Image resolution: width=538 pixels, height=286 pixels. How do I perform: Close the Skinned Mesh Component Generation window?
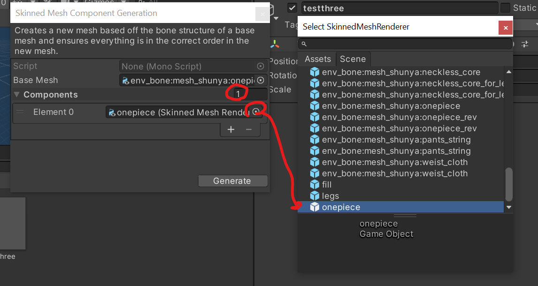(x=262, y=14)
